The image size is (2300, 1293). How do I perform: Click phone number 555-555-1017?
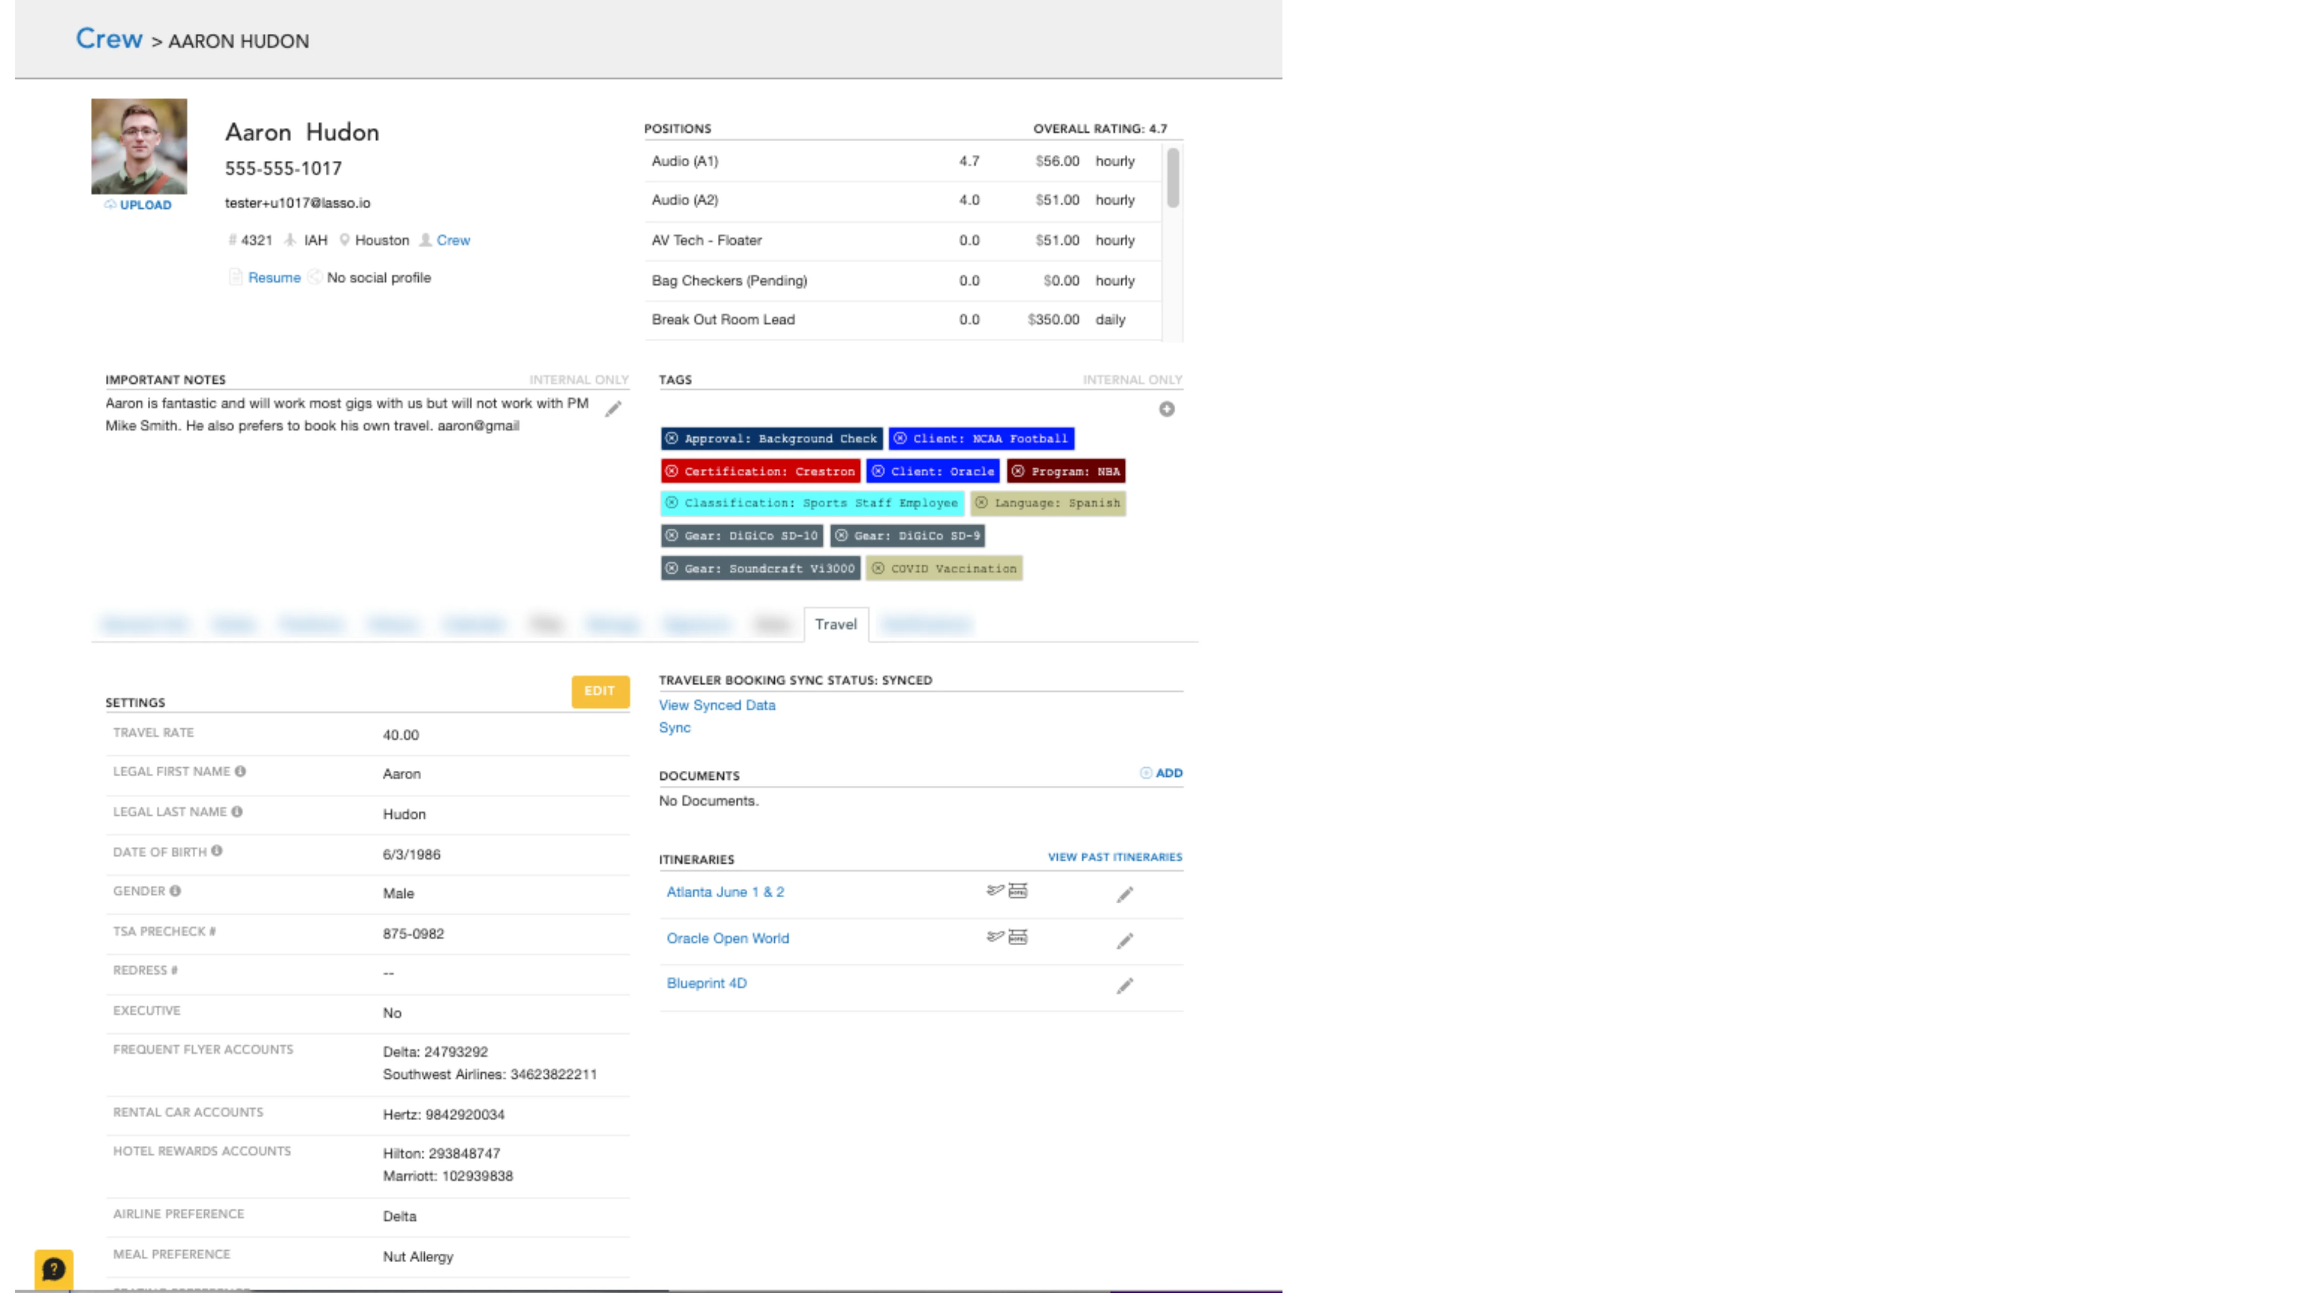pos(283,168)
